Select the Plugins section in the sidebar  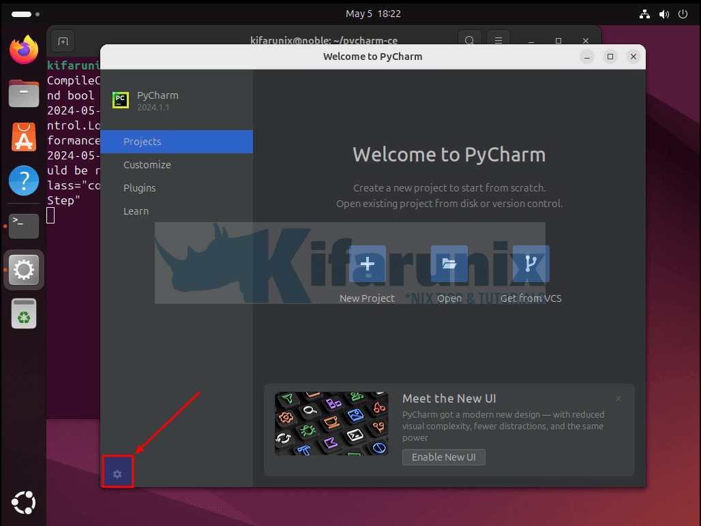click(139, 187)
